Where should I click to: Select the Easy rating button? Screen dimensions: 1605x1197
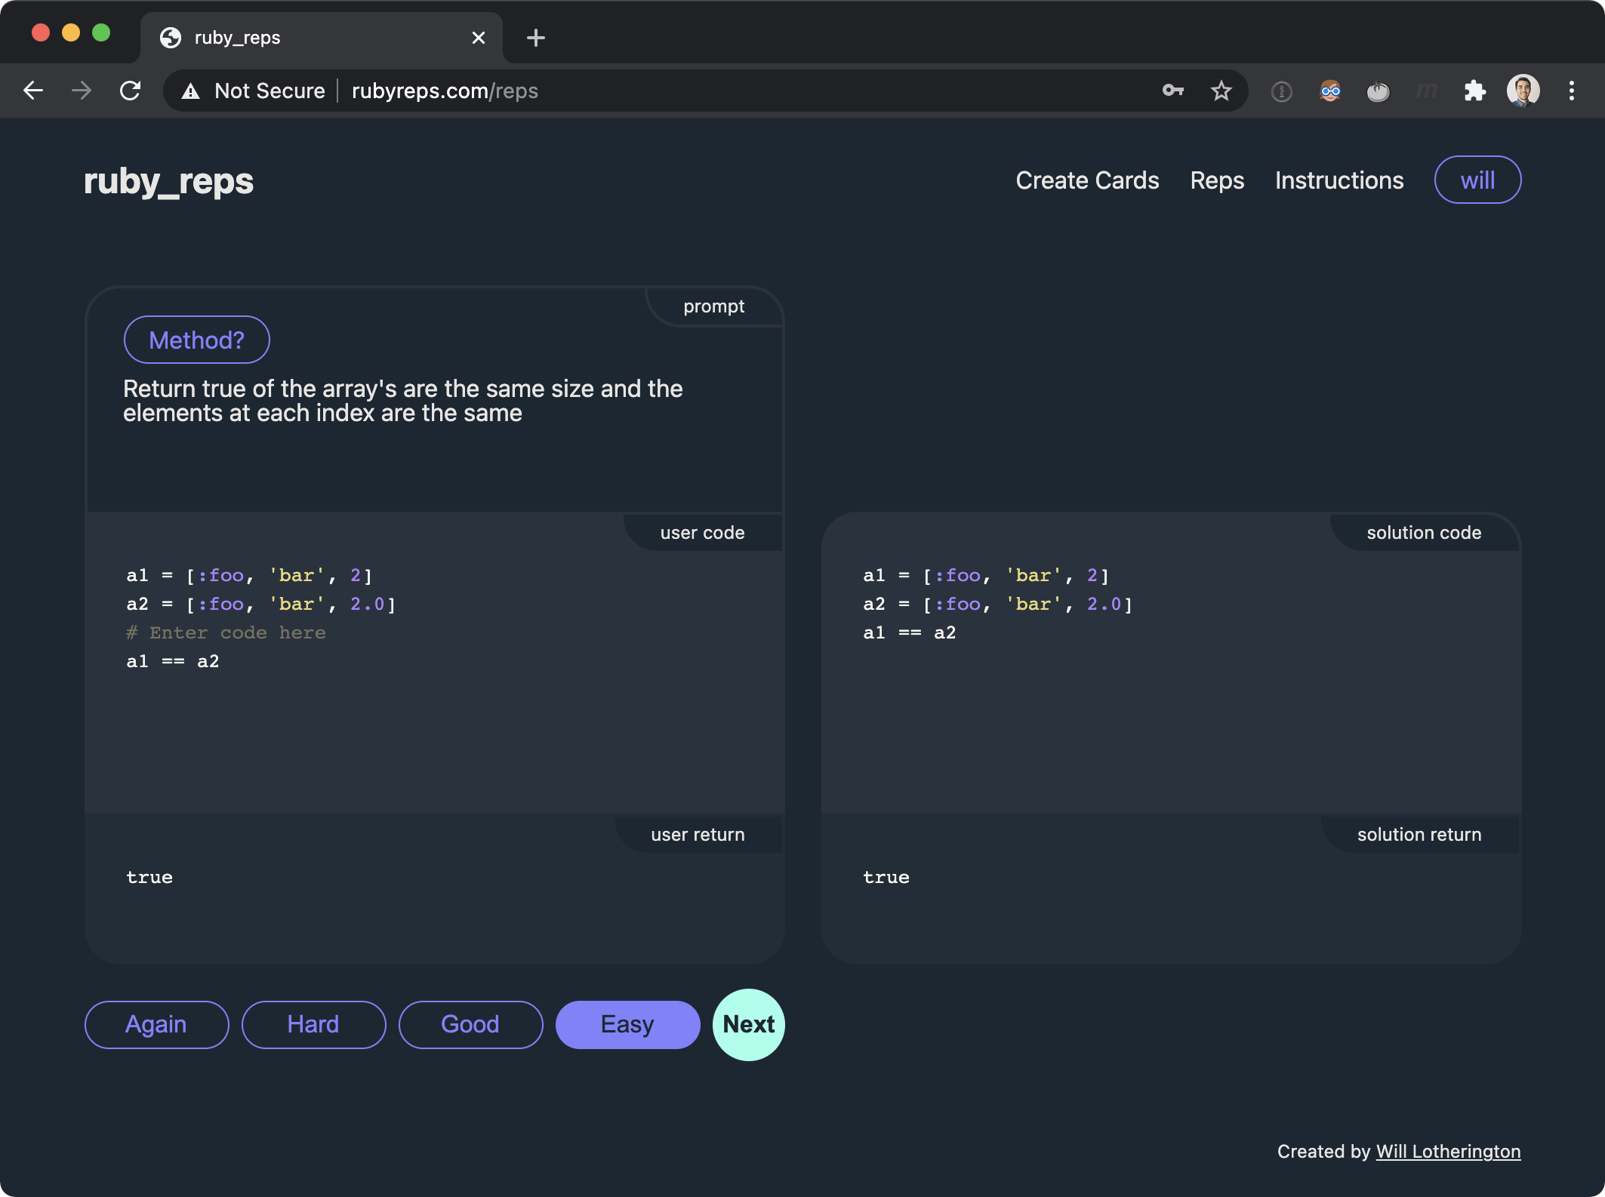627,1024
